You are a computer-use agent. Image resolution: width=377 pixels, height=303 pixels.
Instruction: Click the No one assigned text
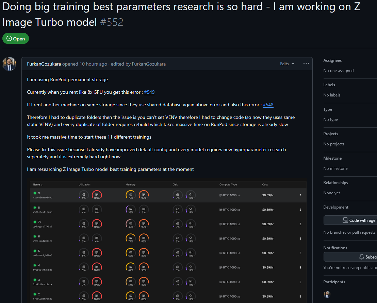click(338, 71)
